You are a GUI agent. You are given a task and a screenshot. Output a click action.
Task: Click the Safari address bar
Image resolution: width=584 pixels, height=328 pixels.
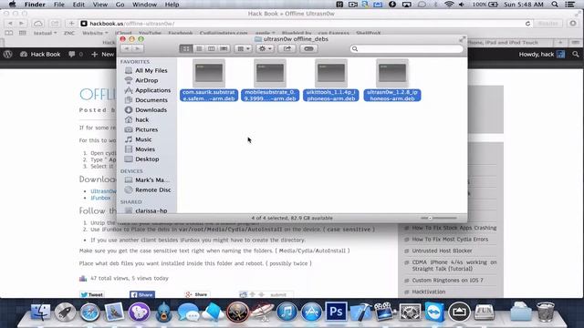pos(306,24)
